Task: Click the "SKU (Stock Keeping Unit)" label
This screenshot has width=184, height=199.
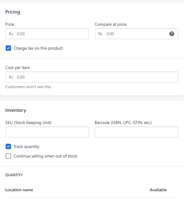Action: tap(28, 123)
